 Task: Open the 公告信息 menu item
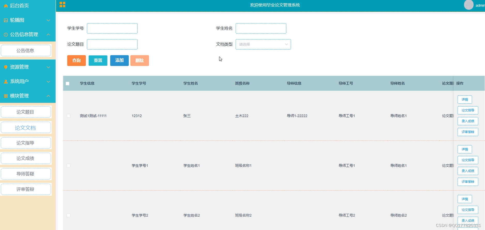pyautogui.click(x=26, y=50)
